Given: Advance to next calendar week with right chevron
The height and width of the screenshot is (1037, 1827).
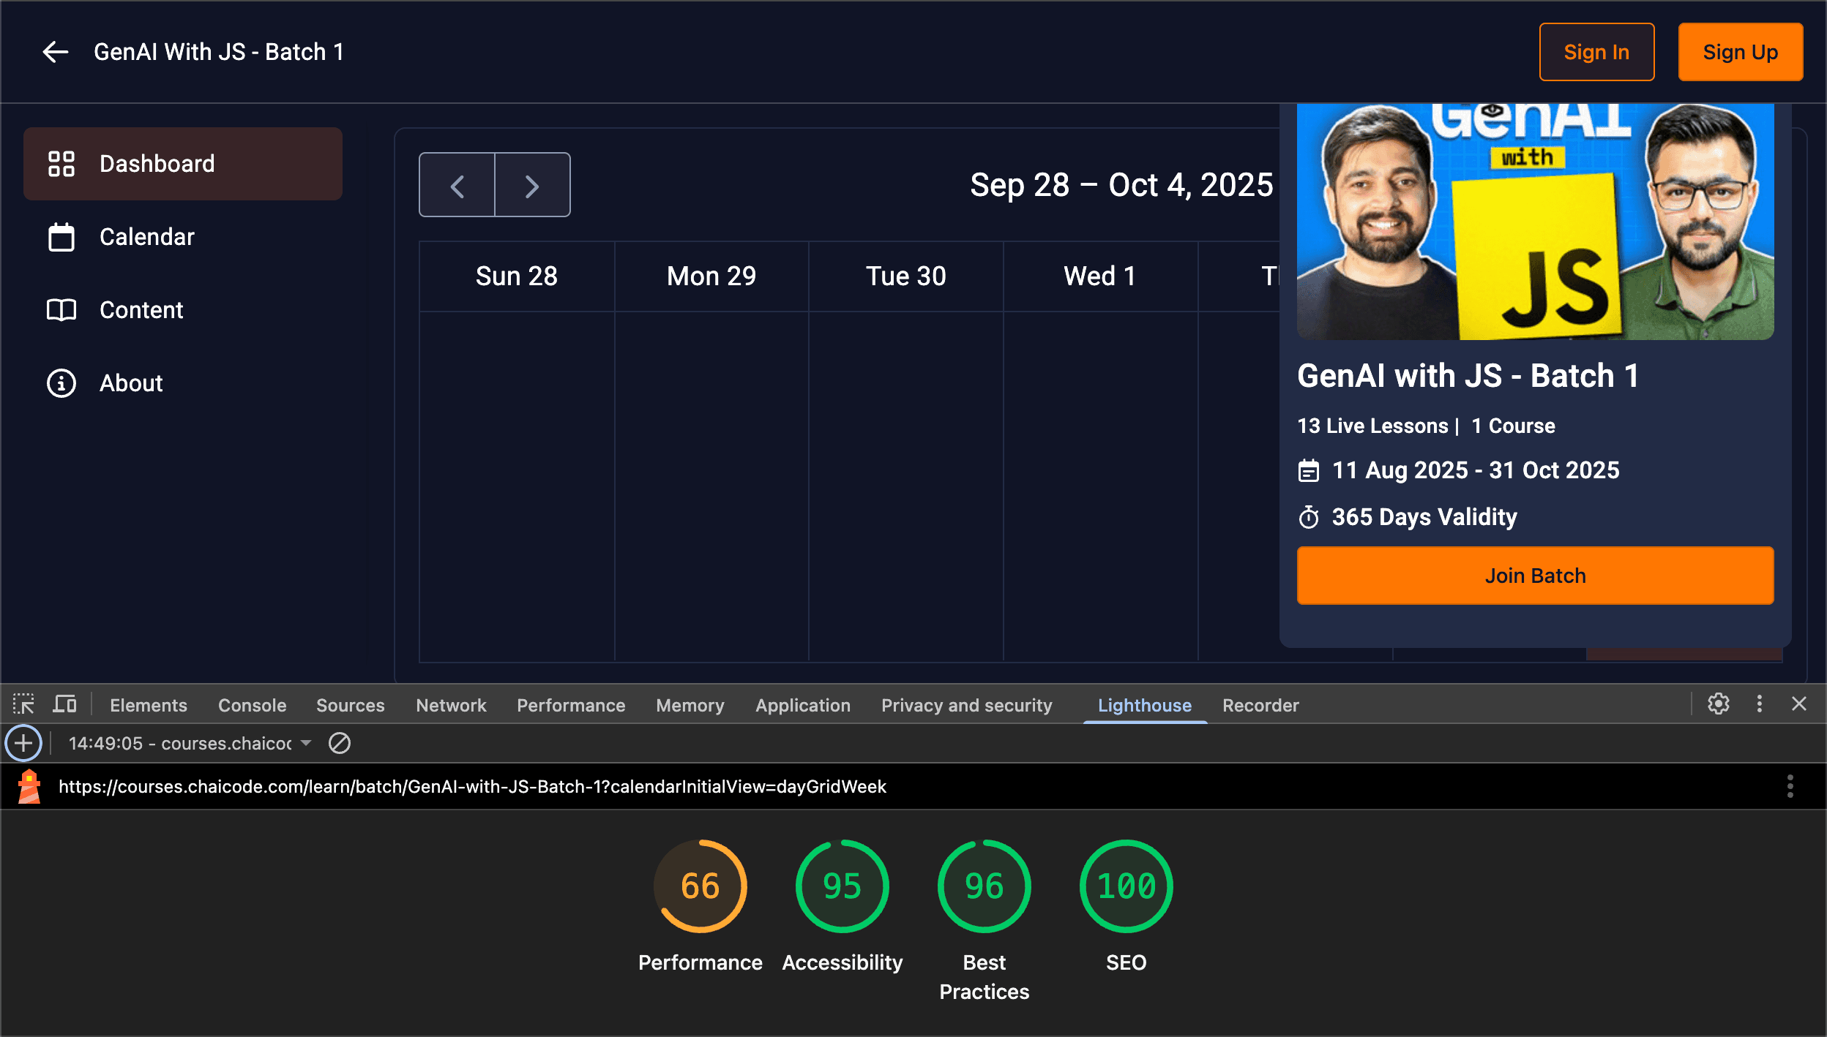Looking at the screenshot, I should 532,185.
